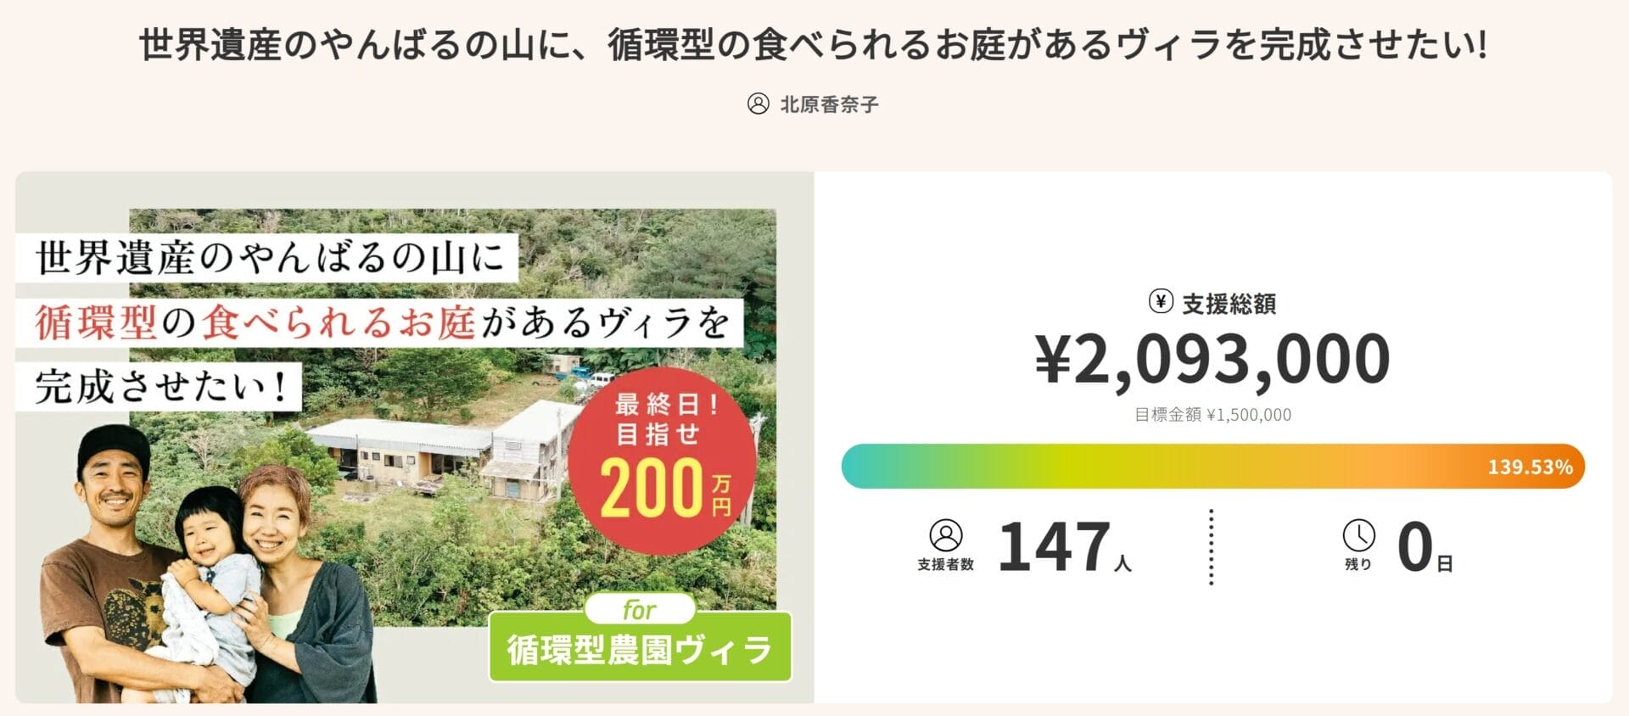Click the 世界遺産のやんばるの山に caption on image

[x=270, y=258]
